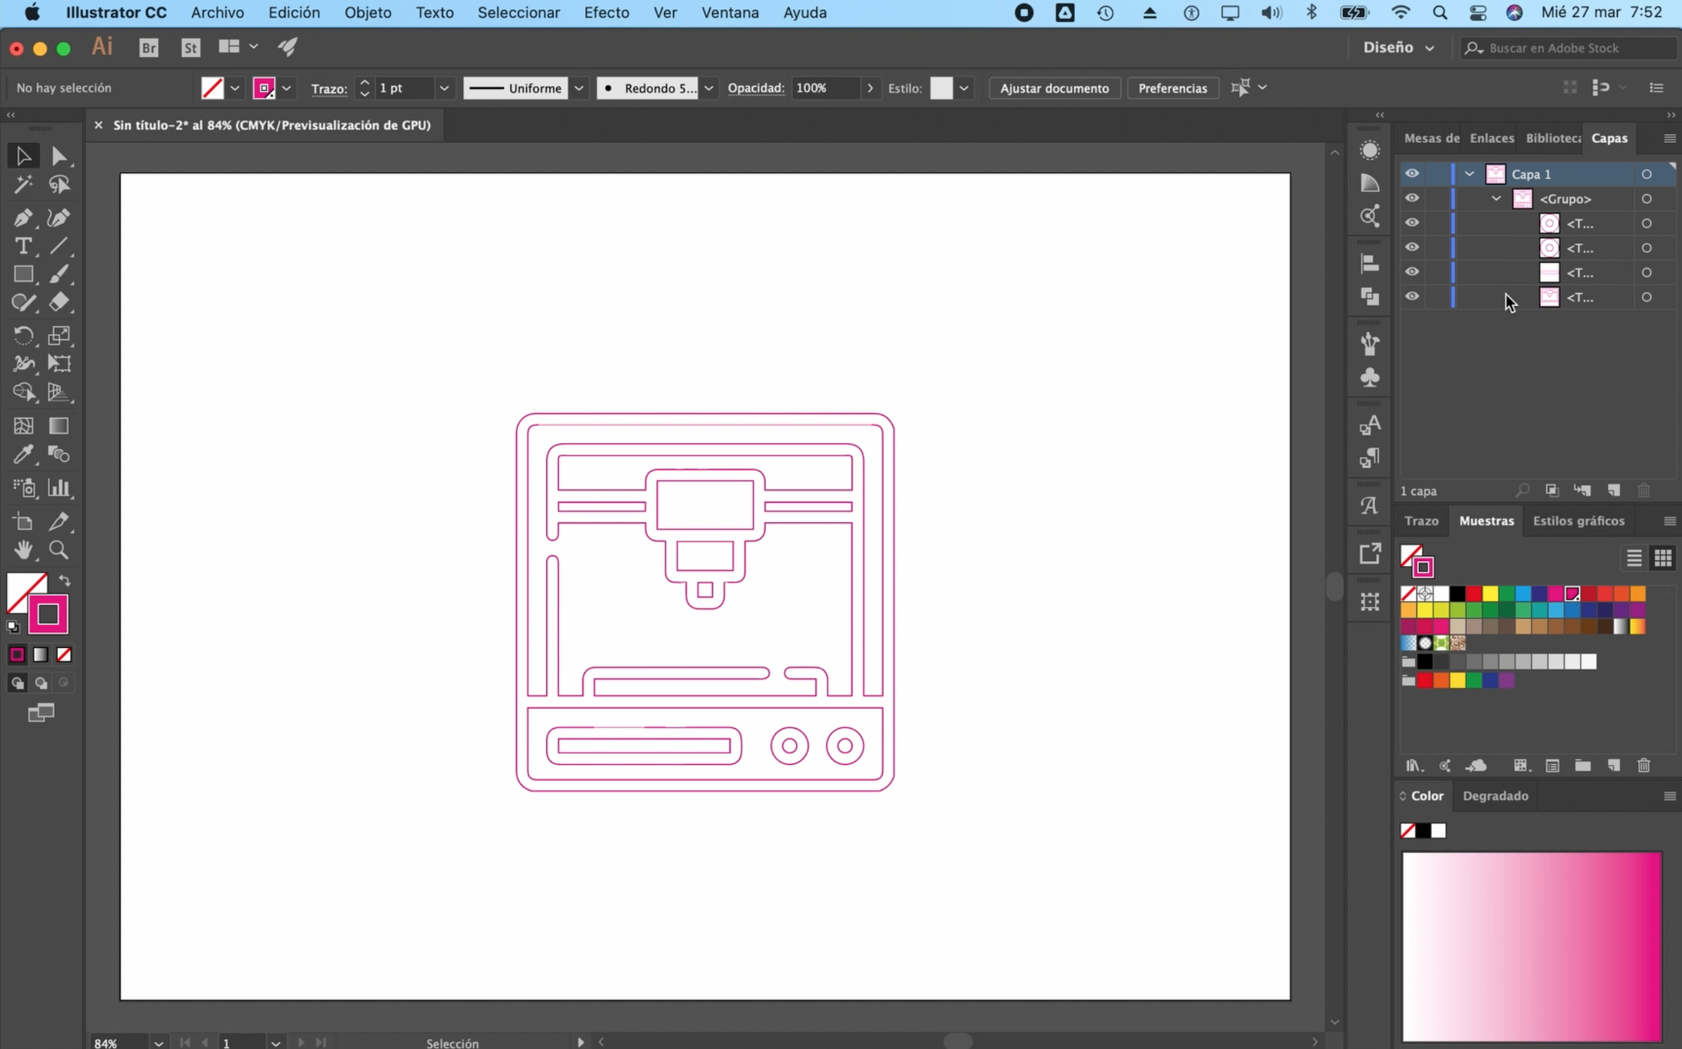Create new swatch in Muestras panel
Viewport: 1682px width, 1049px height.
tap(1614, 766)
